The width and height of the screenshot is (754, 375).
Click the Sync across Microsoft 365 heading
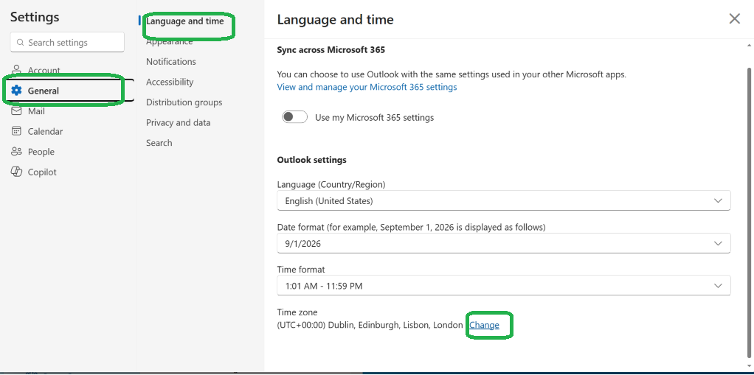(331, 49)
